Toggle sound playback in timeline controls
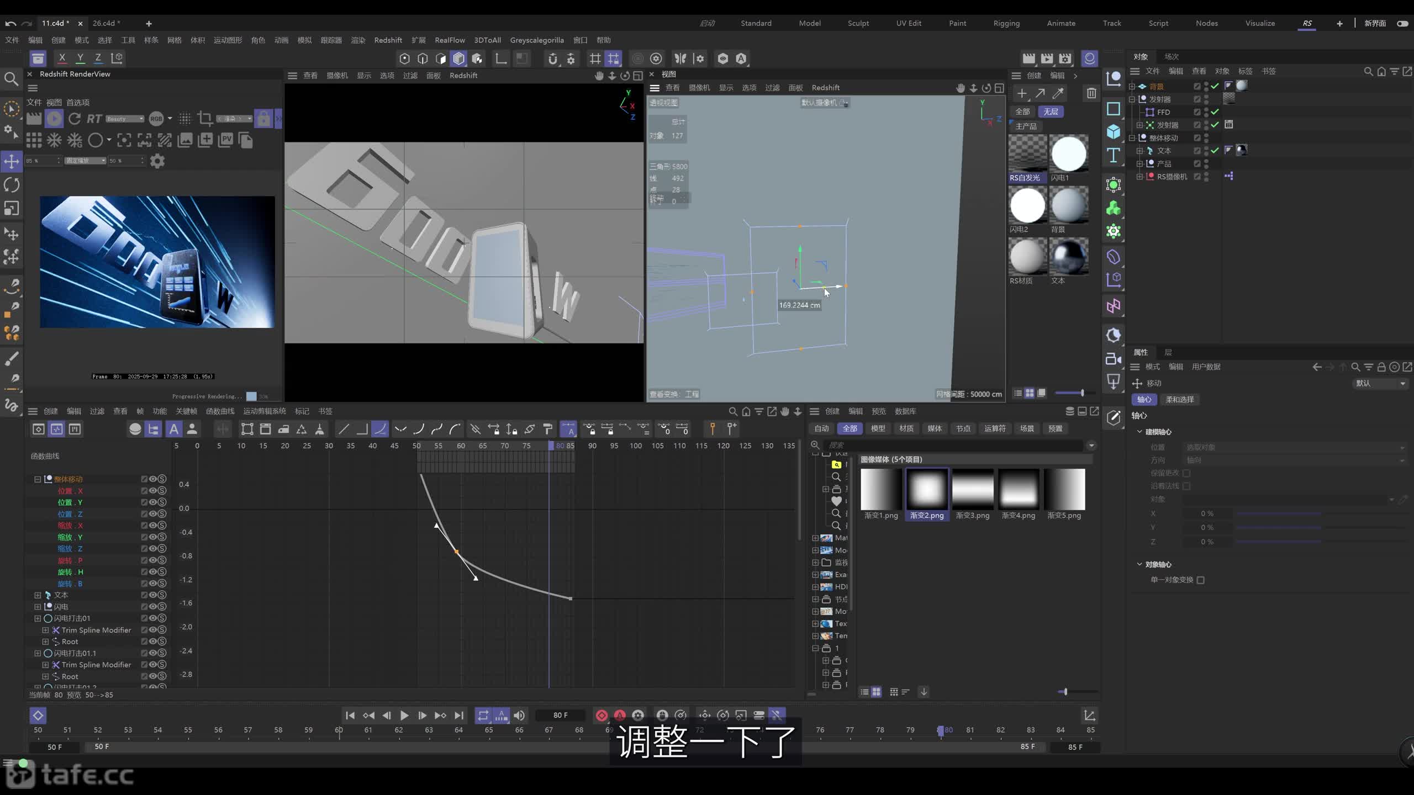Image resolution: width=1414 pixels, height=795 pixels. tap(519, 715)
